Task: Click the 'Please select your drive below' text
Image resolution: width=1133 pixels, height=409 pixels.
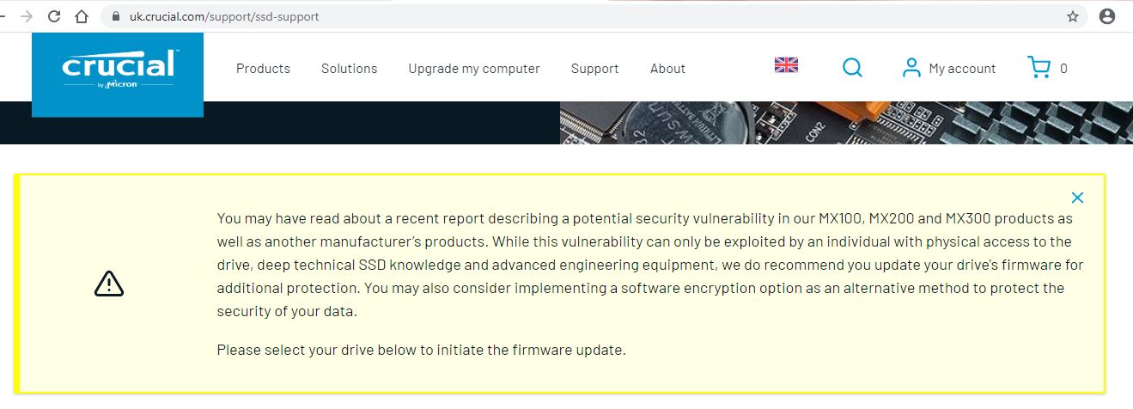Action: point(421,351)
